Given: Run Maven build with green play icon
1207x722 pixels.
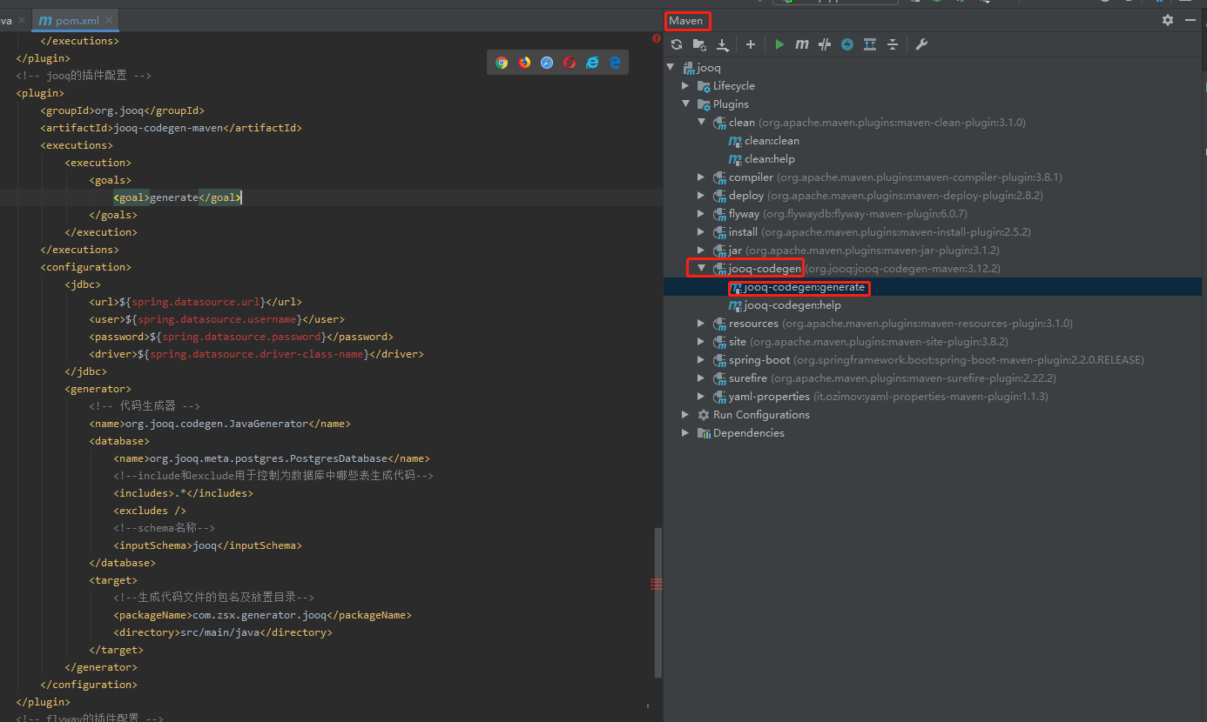Looking at the screenshot, I should [779, 44].
